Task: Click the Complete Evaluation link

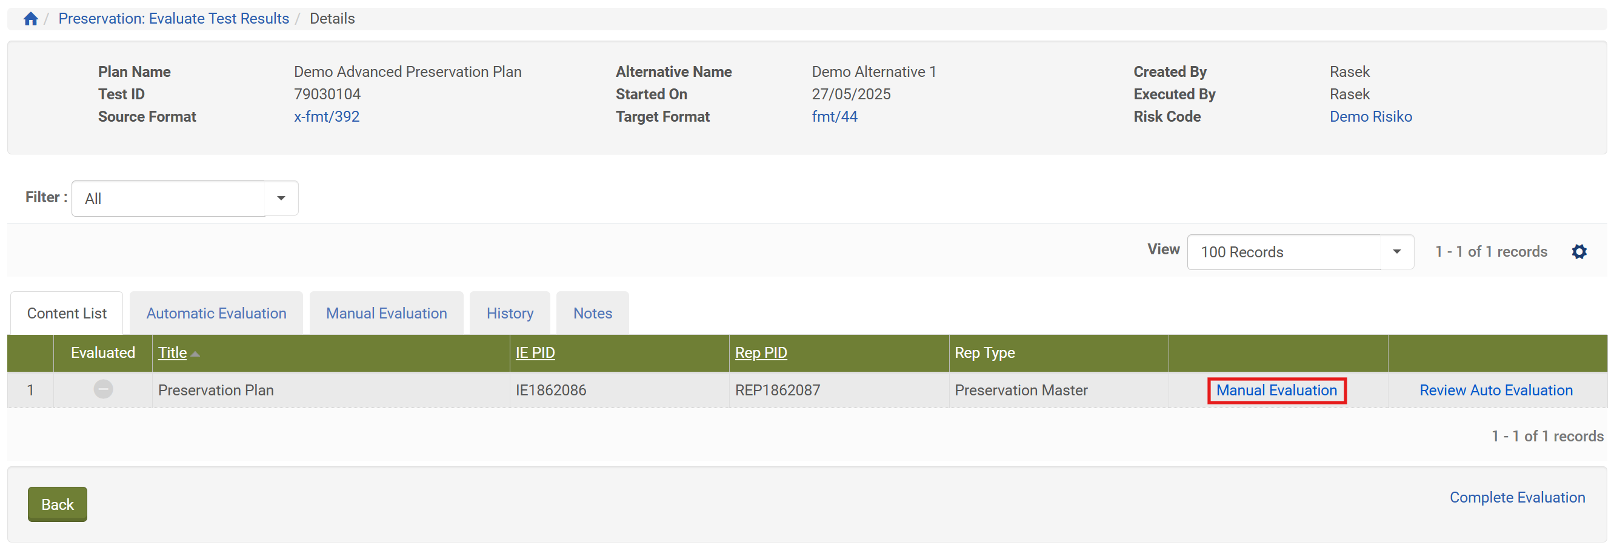Action: (1517, 497)
